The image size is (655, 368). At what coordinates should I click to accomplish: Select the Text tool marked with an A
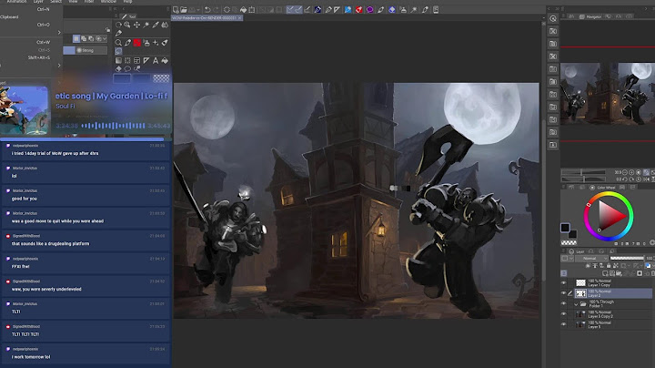[156, 61]
